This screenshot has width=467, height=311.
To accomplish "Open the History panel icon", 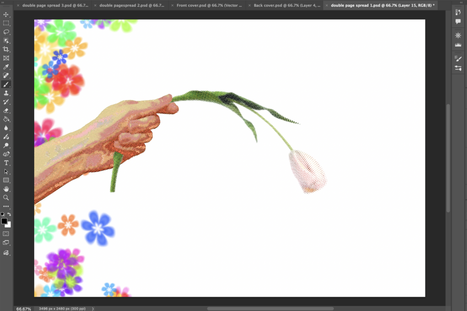I will (458, 12).
